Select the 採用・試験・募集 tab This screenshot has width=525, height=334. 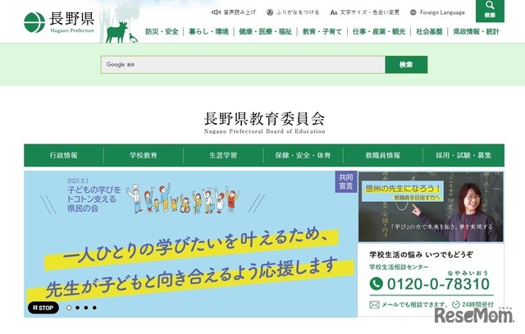pos(463,155)
